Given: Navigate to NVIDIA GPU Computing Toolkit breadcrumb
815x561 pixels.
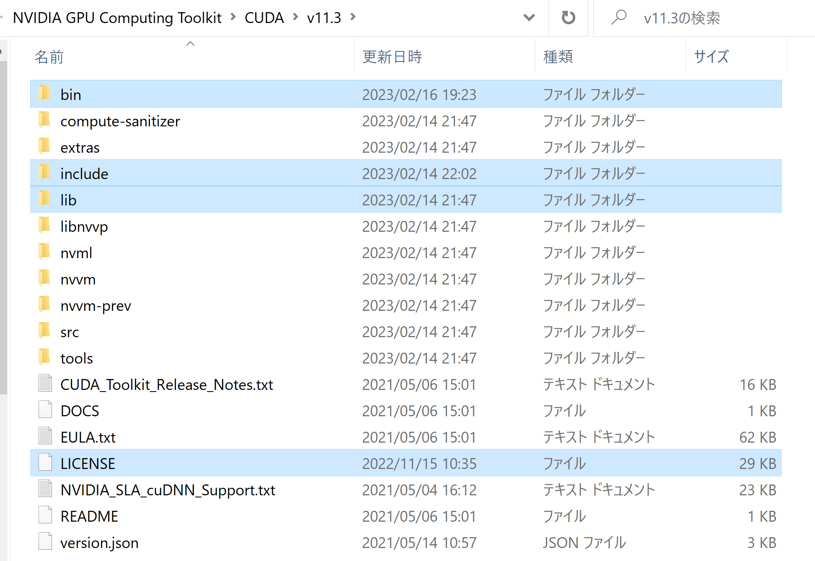Looking at the screenshot, I should click(x=117, y=18).
